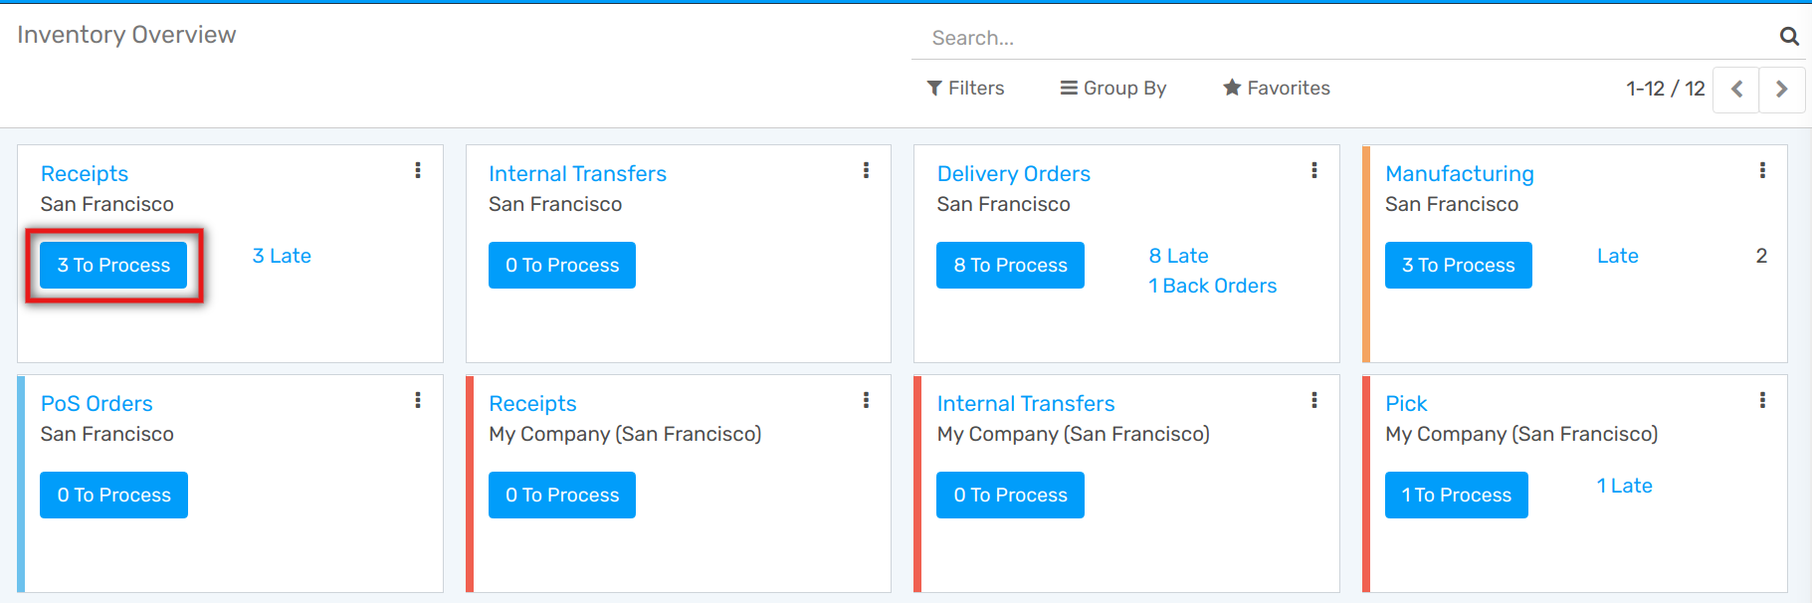Open the Favorites dropdown

pyautogui.click(x=1277, y=89)
